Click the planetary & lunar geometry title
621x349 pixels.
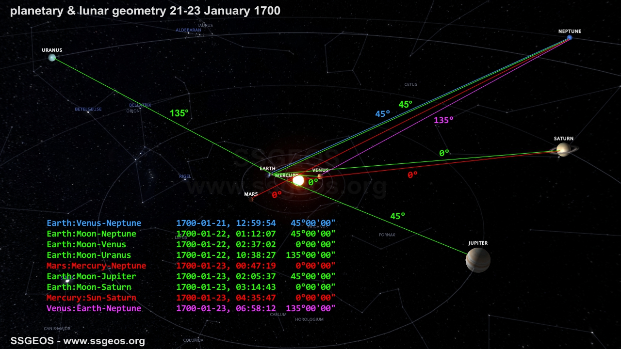[x=145, y=11]
